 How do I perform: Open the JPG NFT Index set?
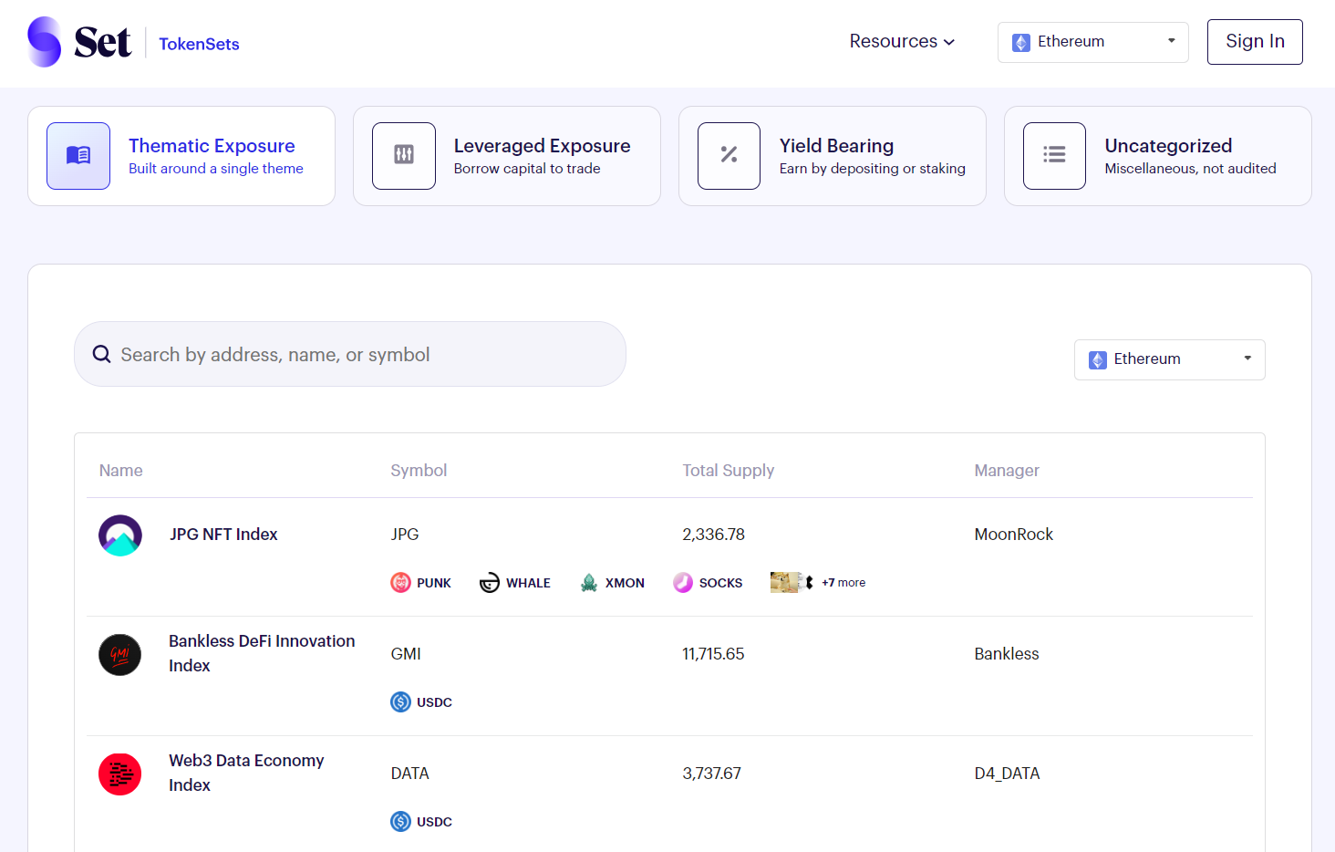click(223, 535)
